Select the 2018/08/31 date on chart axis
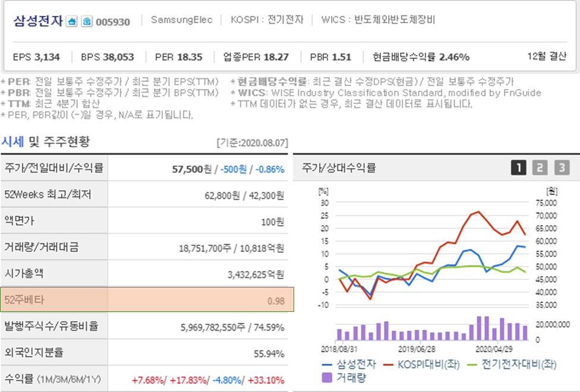The height and width of the screenshot is (392, 580). 339,349
